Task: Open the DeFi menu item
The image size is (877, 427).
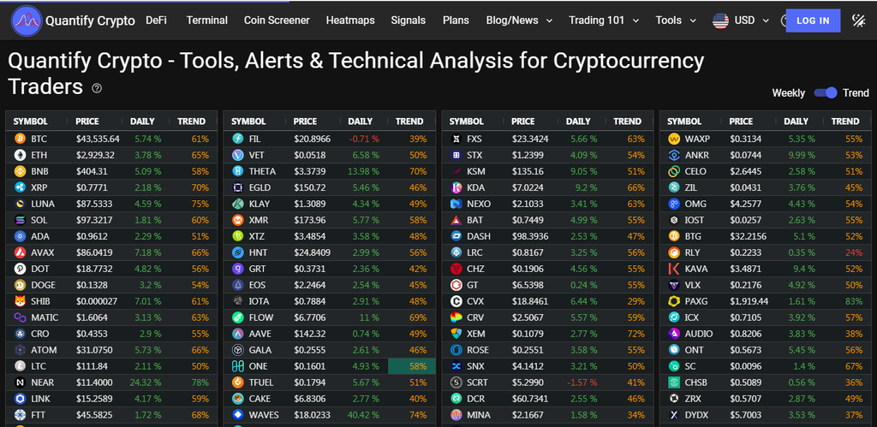Action: (156, 21)
